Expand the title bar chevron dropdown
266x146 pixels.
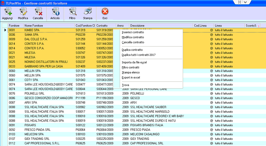[x=246, y=2]
